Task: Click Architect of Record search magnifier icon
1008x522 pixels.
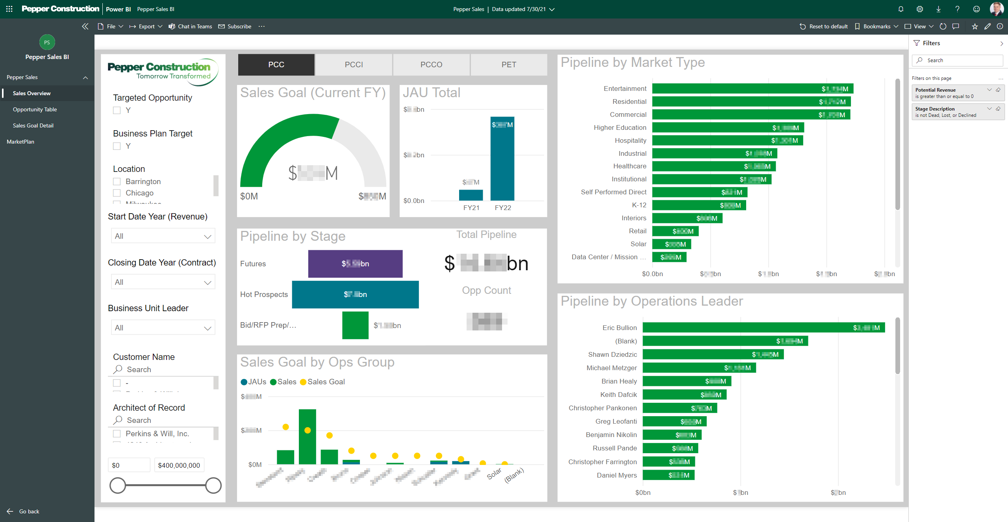Action: (118, 420)
